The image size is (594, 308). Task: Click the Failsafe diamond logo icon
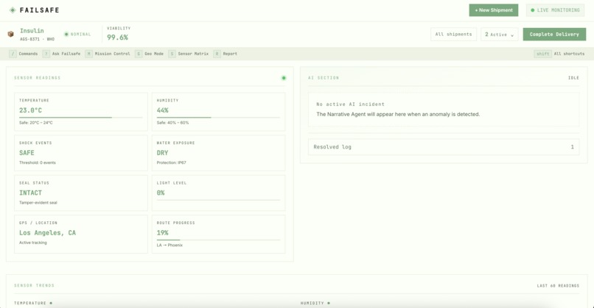(x=13, y=10)
